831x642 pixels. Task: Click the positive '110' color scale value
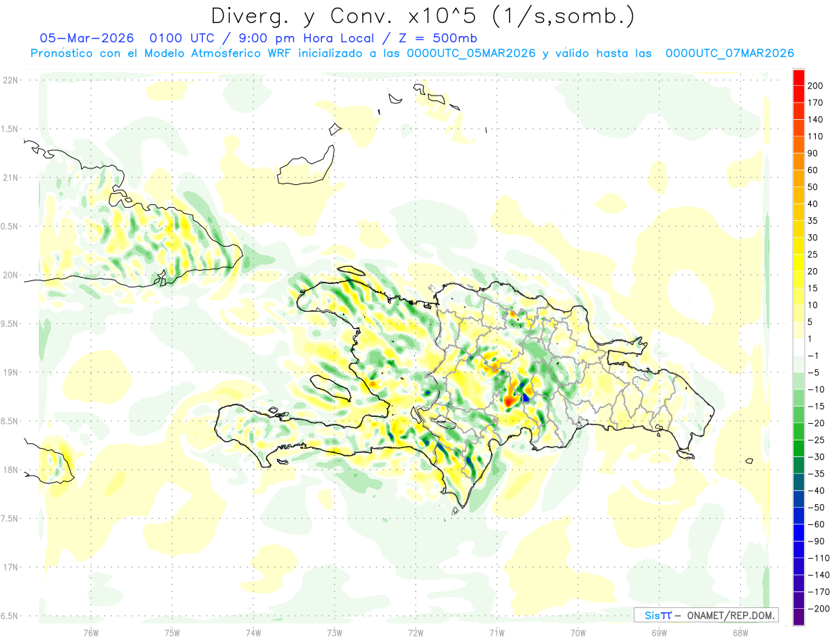tap(815, 136)
